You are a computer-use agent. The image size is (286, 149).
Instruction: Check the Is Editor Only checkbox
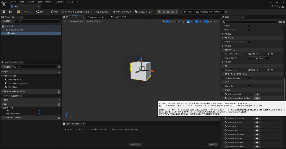click(x=249, y=86)
